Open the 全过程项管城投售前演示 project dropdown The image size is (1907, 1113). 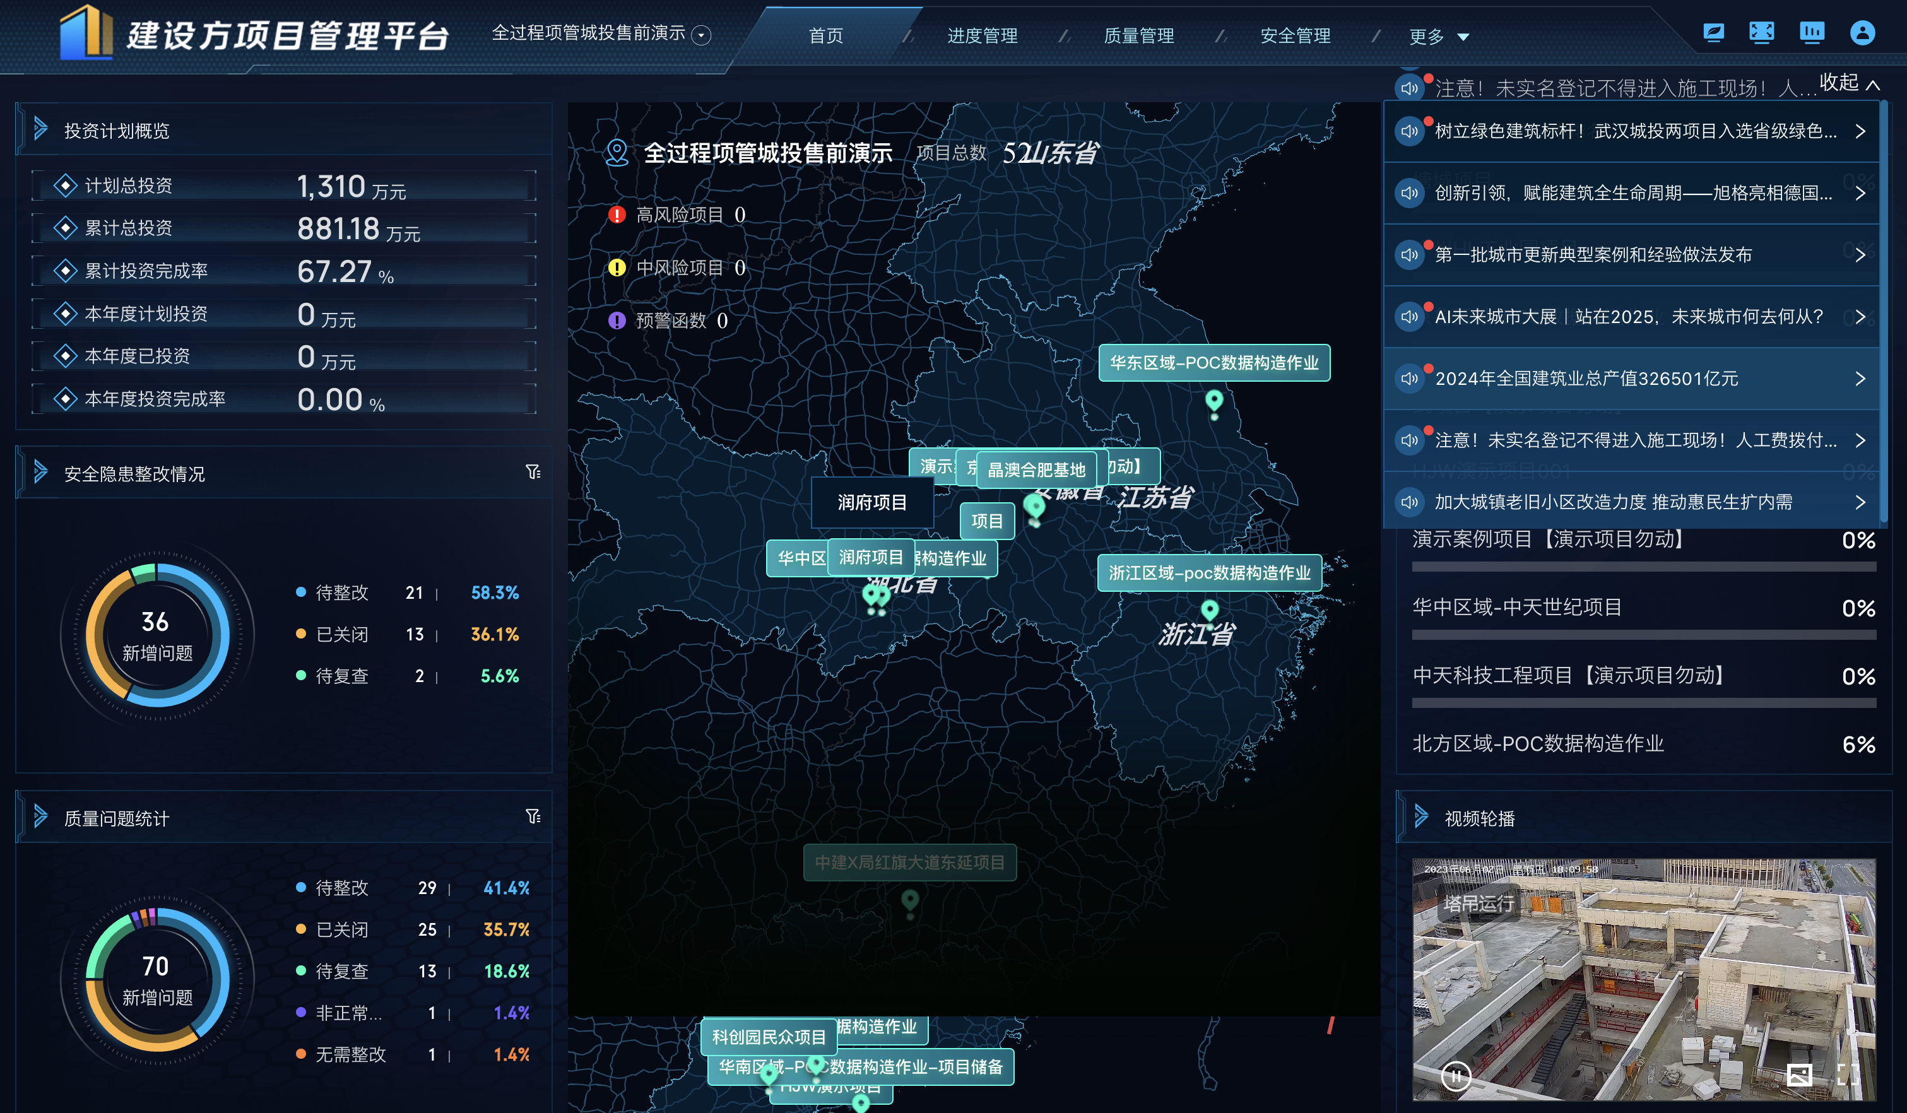tap(702, 35)
